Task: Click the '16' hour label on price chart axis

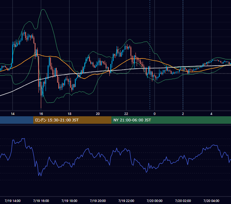Action: pyautogui.click(x=41, y=114)
